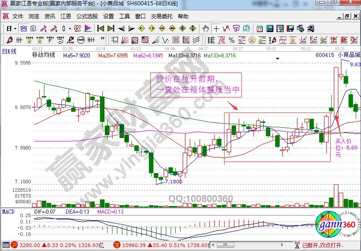Image resolution: width=361 pixels, height=251 pixels.
Task: Click the yellow diamond left-arrow icon
Action: [x=141, y=28]
